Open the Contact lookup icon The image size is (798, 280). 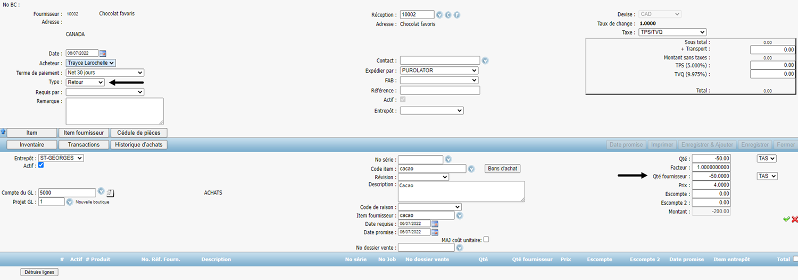pyautogui.click(x=485, y=61)
